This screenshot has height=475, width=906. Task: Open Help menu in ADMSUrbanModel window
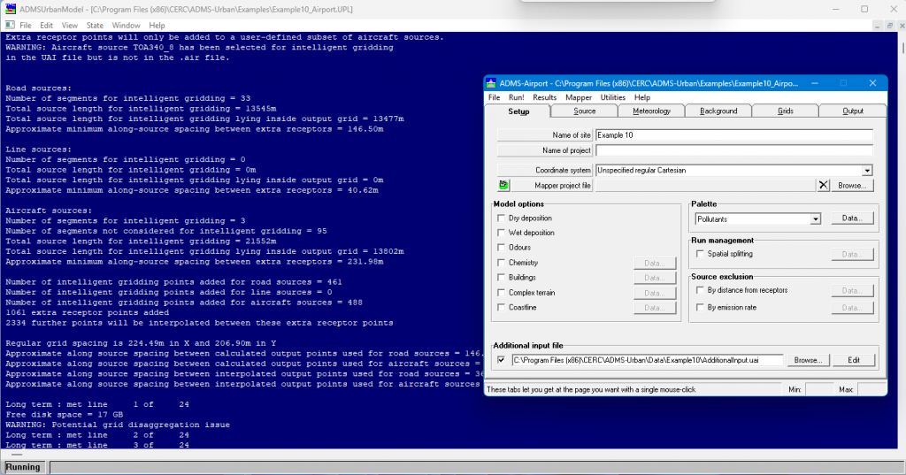point(157,26)
